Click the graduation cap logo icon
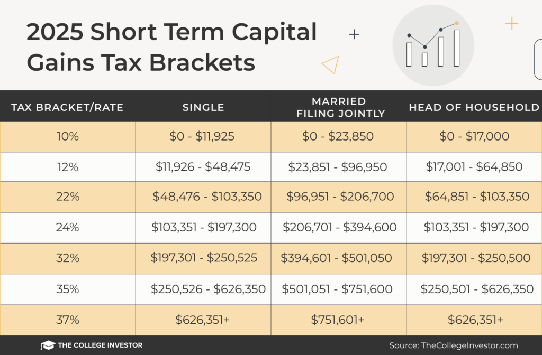 tap(48, 345)
